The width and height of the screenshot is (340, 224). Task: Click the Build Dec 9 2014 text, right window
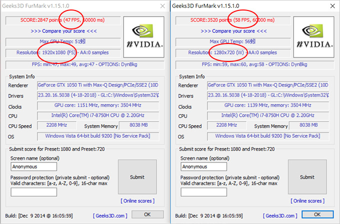click(209, 216)
